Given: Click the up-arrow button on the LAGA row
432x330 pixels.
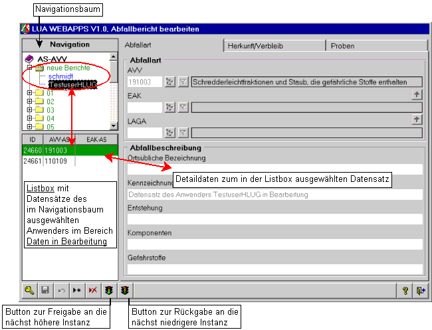Looking at the screenshot, I should [417, 120].
